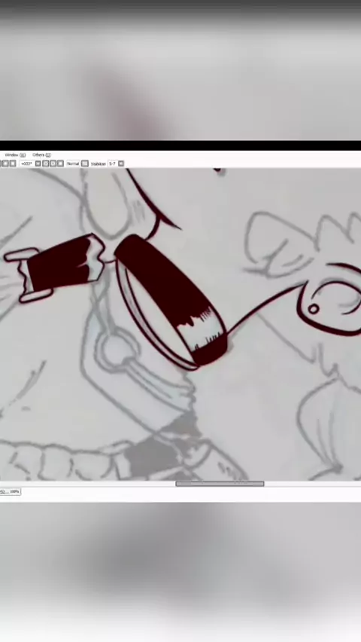The width and height of the screenshot is (361, 642).
Task: Click the small box right of Normal
Action: (x=85, y=164)
